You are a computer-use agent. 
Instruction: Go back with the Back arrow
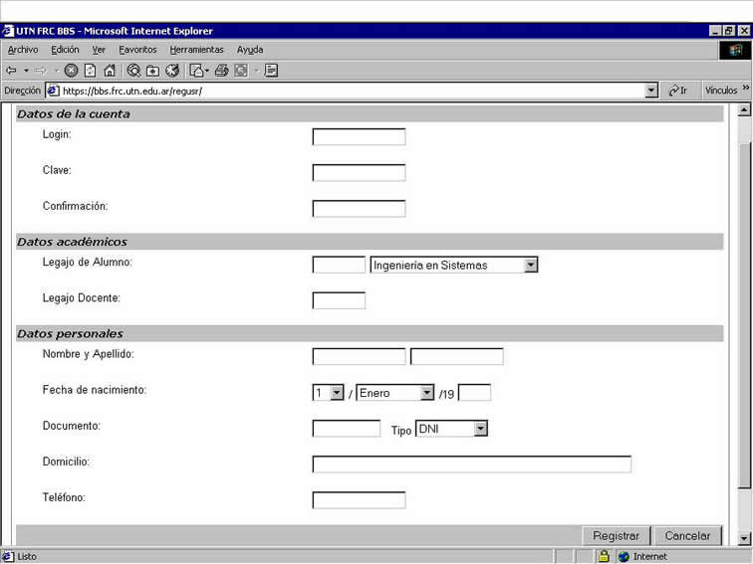click(12, 71)
